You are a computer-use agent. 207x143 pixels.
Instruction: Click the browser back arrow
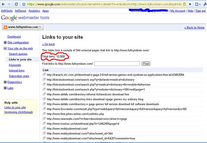tap(3, 4)
